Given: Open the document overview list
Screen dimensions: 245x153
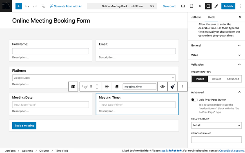Looking at the screenshot, I should (x=43, y=6).
